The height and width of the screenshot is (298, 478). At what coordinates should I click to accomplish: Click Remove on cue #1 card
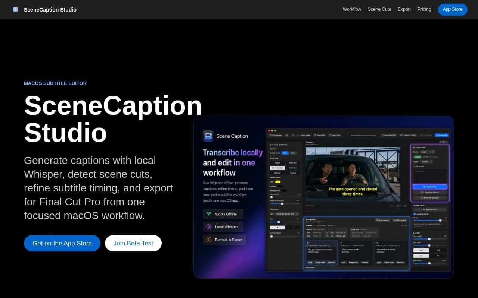pos(331,263)
